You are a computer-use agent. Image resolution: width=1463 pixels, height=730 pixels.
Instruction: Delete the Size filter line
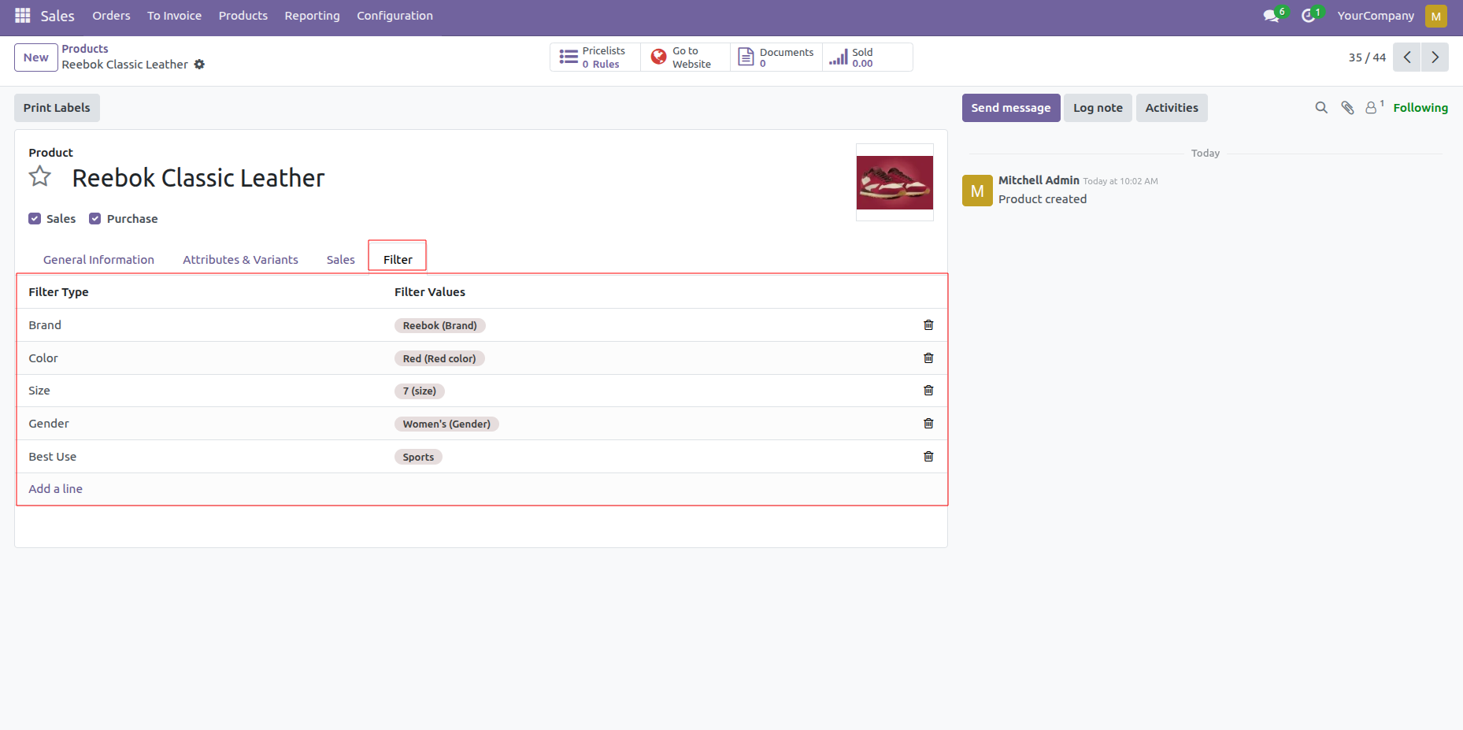click(x=928, y=391)
